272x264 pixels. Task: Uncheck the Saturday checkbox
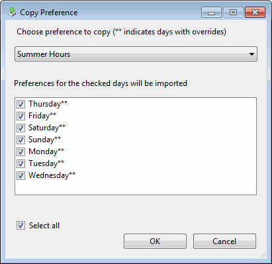21,128
